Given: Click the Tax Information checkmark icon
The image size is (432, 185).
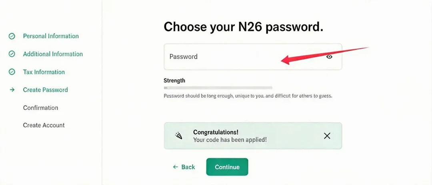Looking at the screenshot, I should tap(12, 72).
